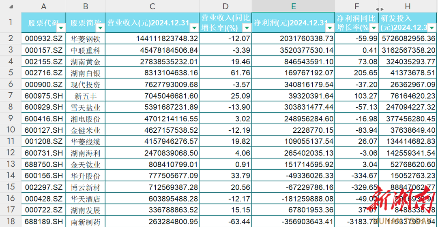Click cell 金天钛业
Screen dimensions: 438x227
86,164
